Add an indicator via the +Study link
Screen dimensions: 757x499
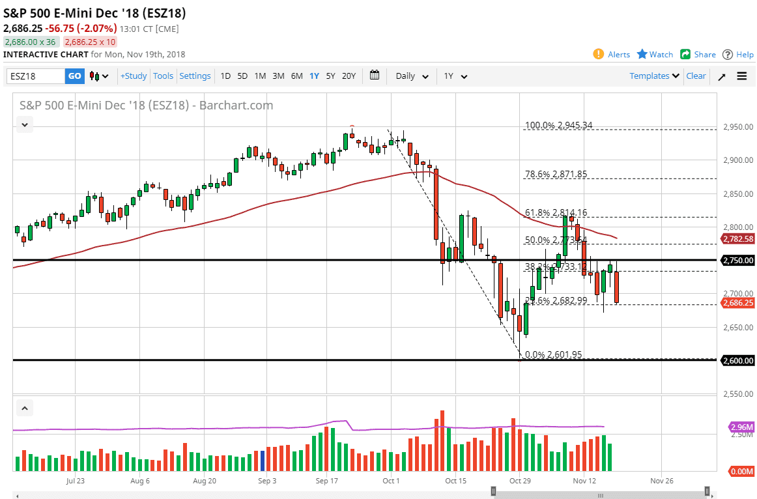133,76
